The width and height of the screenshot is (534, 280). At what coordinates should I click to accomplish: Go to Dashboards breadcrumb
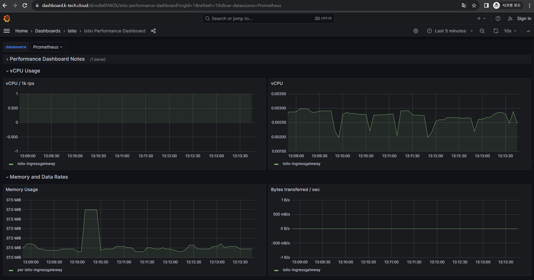tap(48, 31)
